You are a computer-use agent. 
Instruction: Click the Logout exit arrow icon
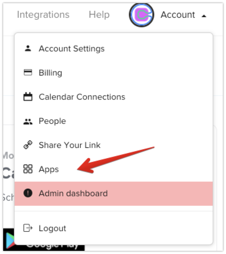[28, 228]
